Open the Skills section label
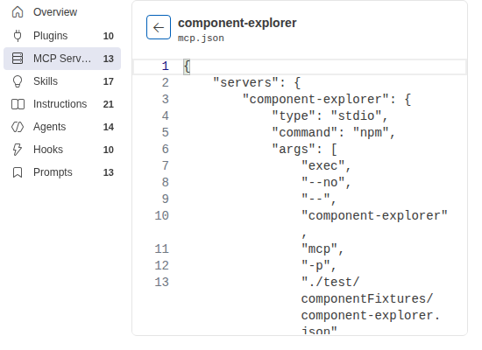482x350 pixels. pyautogui.click(x=46, y=81)
